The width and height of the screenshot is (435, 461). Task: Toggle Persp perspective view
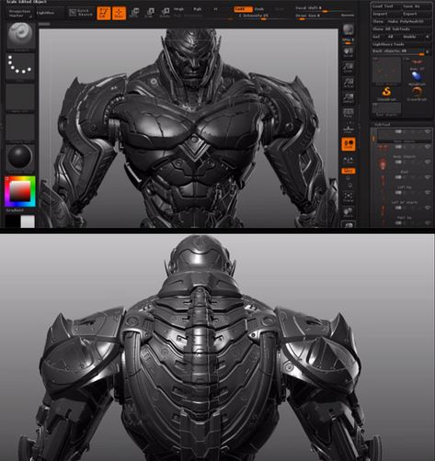coord(348,113)
